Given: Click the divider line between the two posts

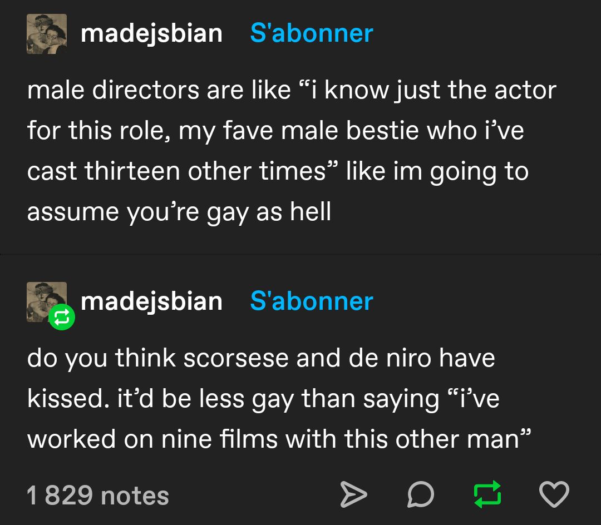Looking at the screenshot, I should click(x=300, y=255).
